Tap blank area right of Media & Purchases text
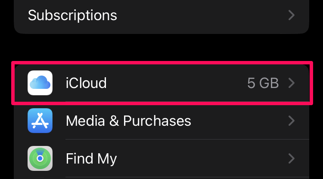 click(x=239, y=121)
